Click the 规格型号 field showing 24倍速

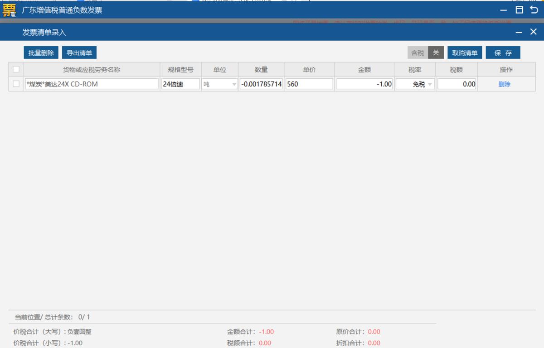(x=180, y=84)
